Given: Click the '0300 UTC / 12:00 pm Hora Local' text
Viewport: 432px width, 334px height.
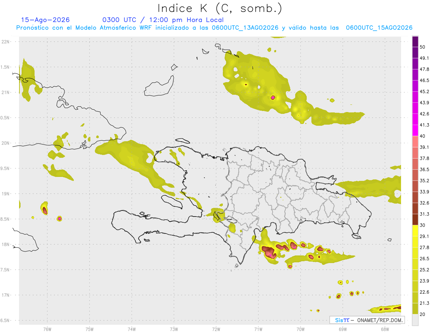Looking at the screenshot, I should click(x=163, y=20).
